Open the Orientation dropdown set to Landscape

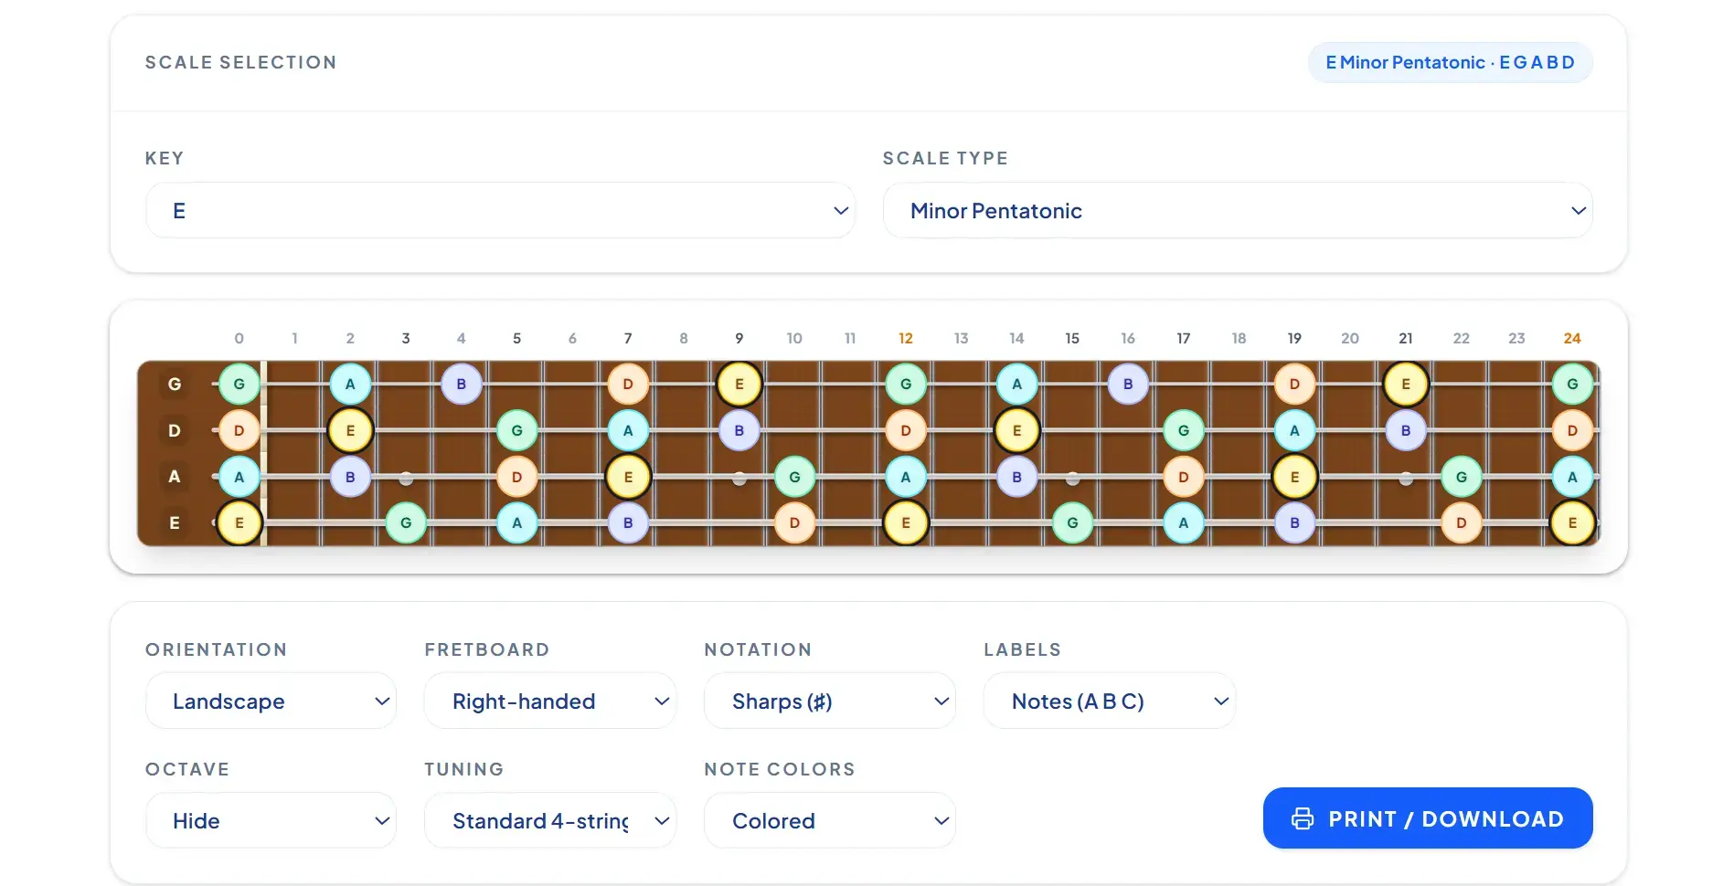[271, 701]
